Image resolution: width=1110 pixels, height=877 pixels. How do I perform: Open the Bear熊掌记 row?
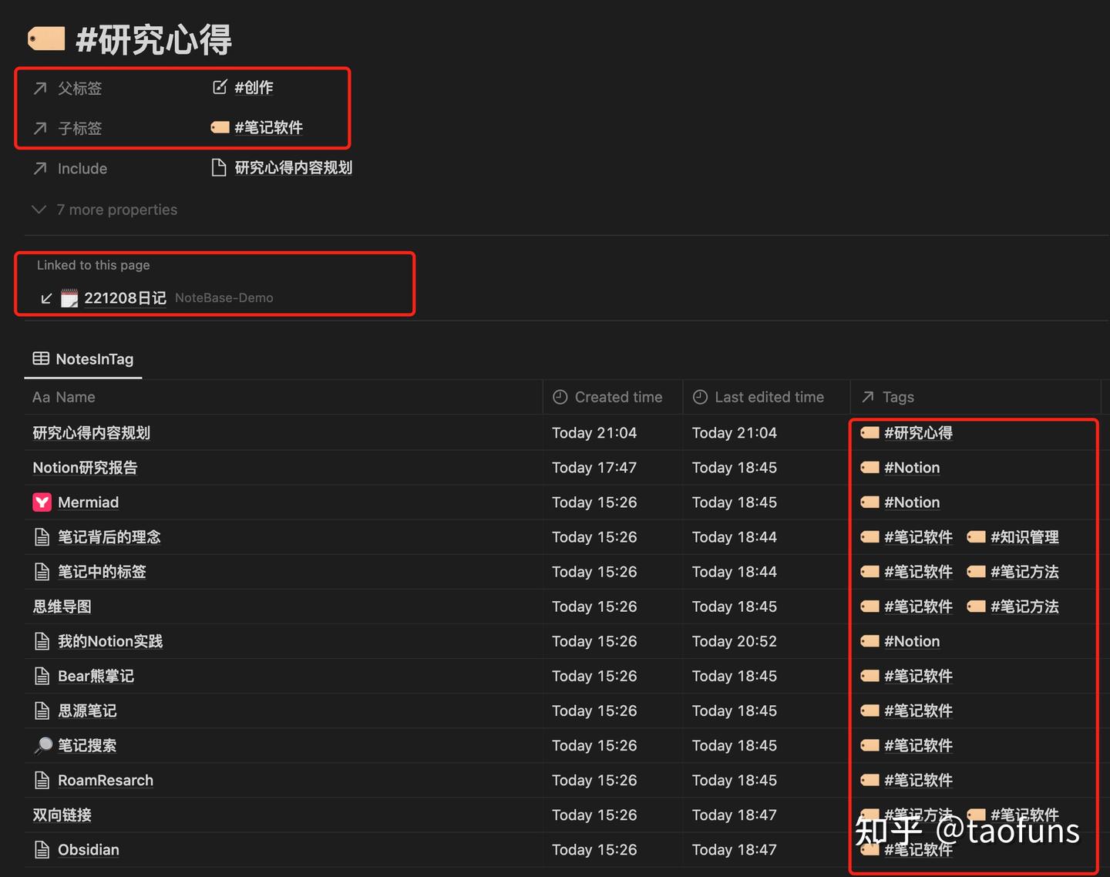pos(96,676)
